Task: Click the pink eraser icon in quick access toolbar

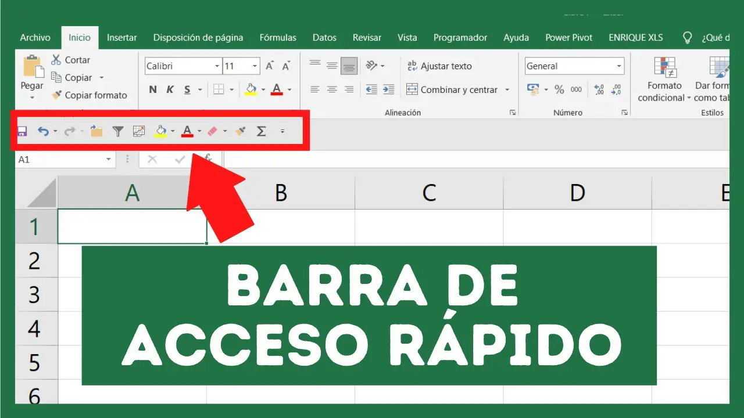Action: click(212, 131)
